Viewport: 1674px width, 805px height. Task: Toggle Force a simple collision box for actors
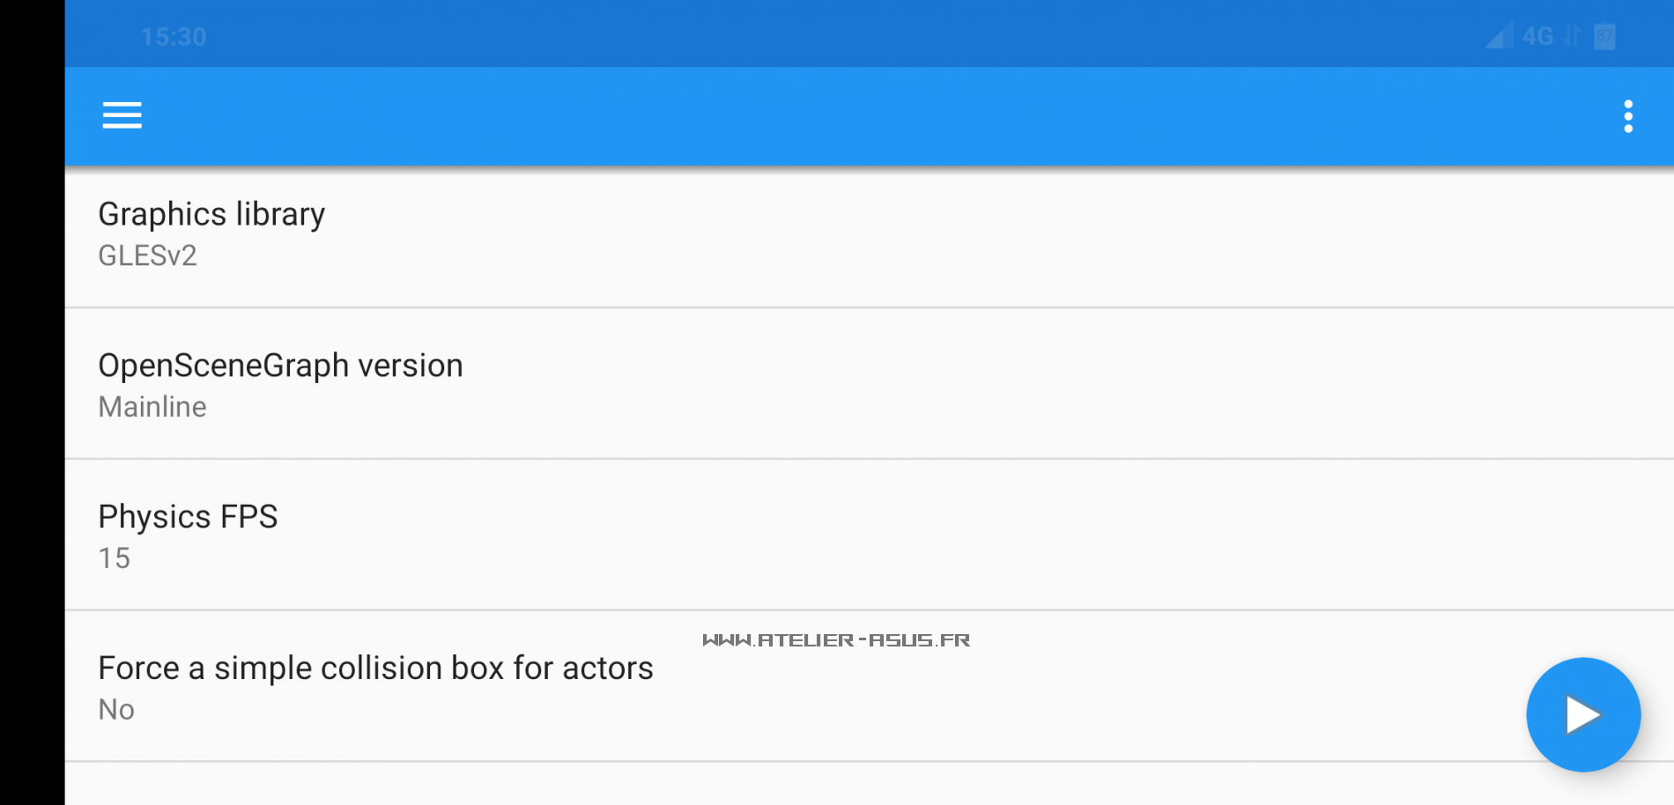pyautogui.click(x=375, y=668)
